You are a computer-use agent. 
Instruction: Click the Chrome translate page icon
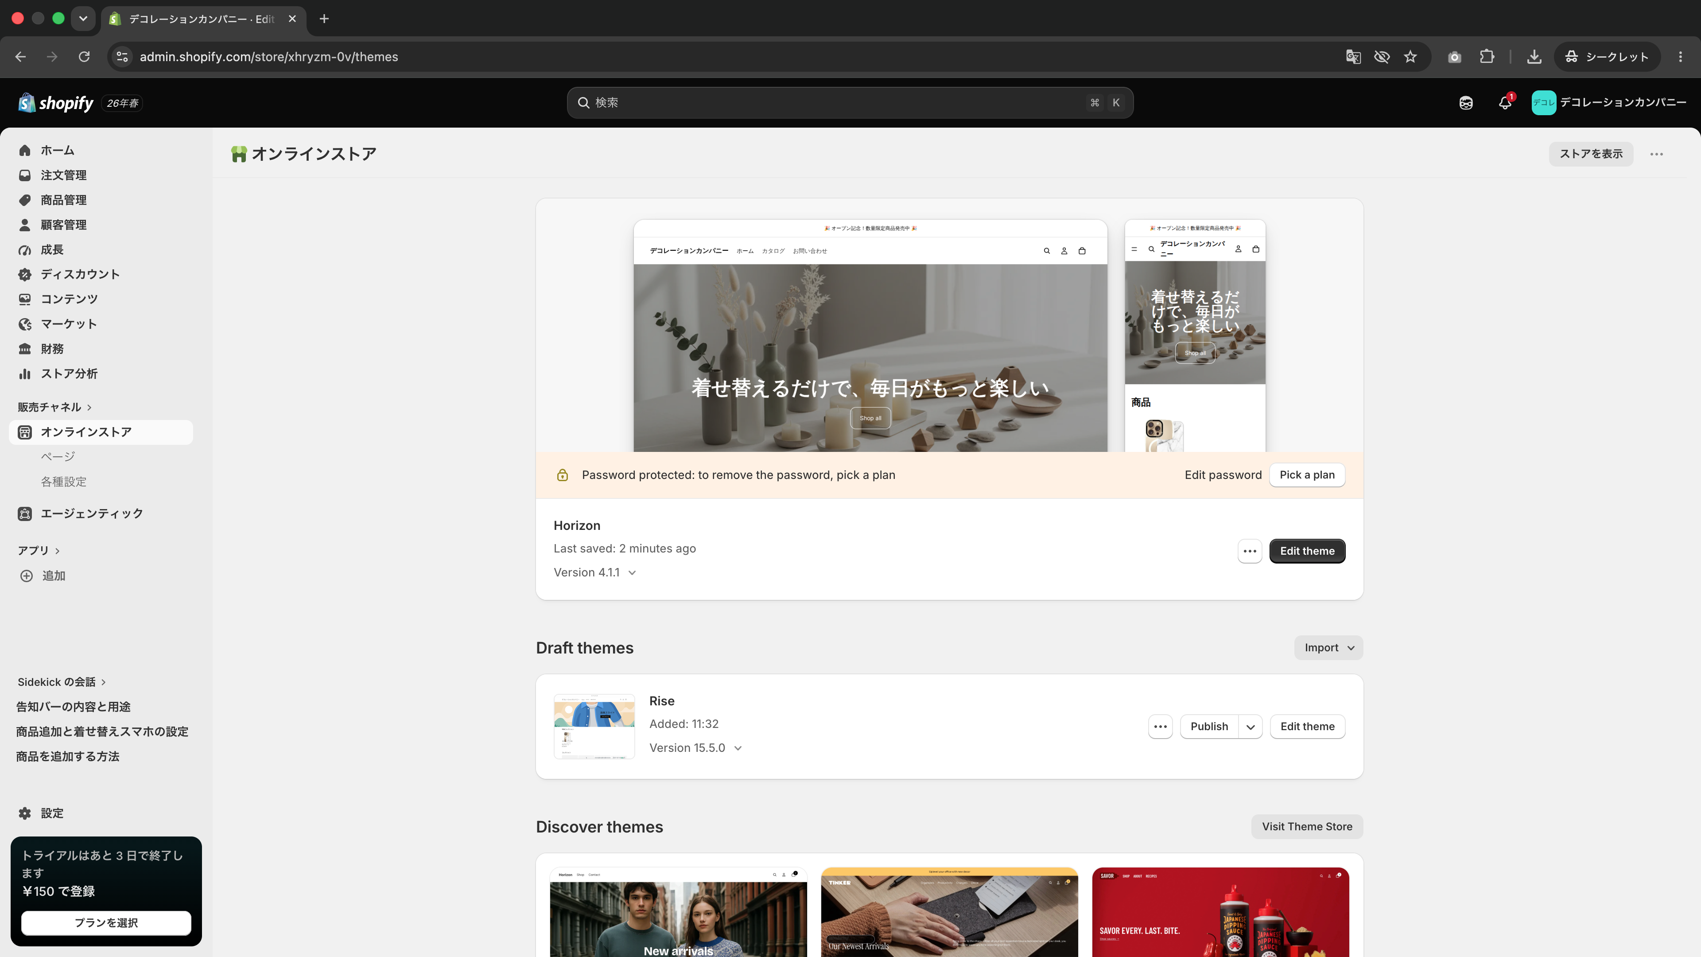[x=1353, y=57]
